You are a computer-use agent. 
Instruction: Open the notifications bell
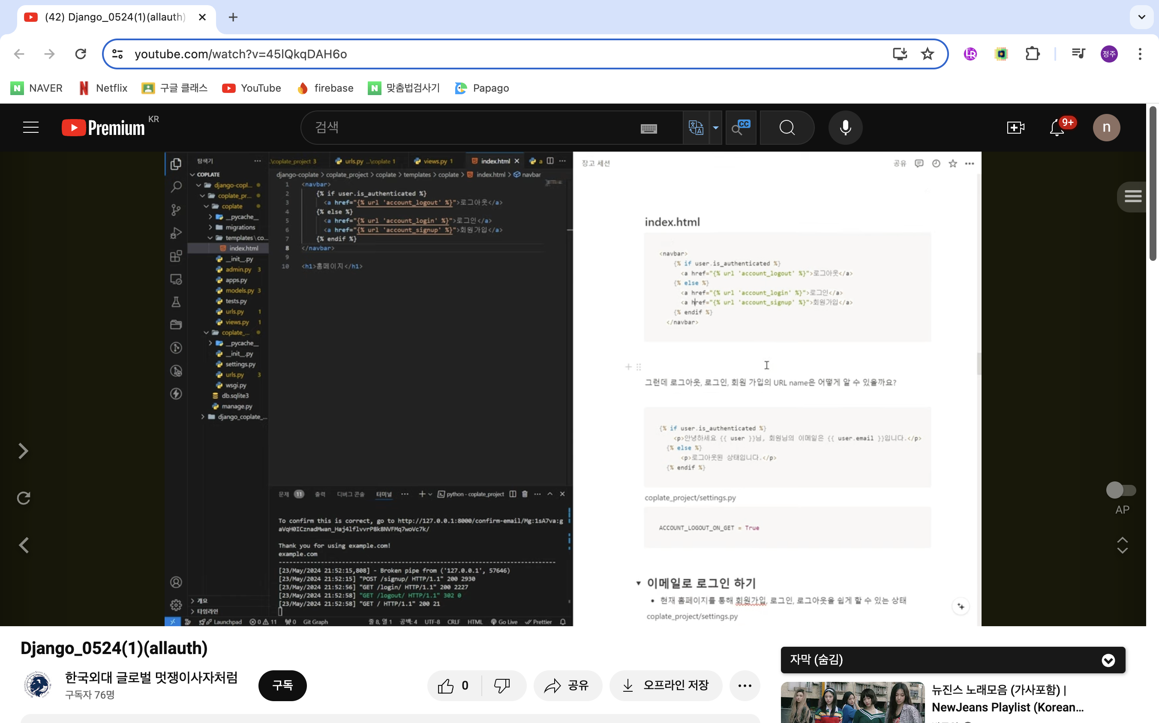pos(1057,128)
